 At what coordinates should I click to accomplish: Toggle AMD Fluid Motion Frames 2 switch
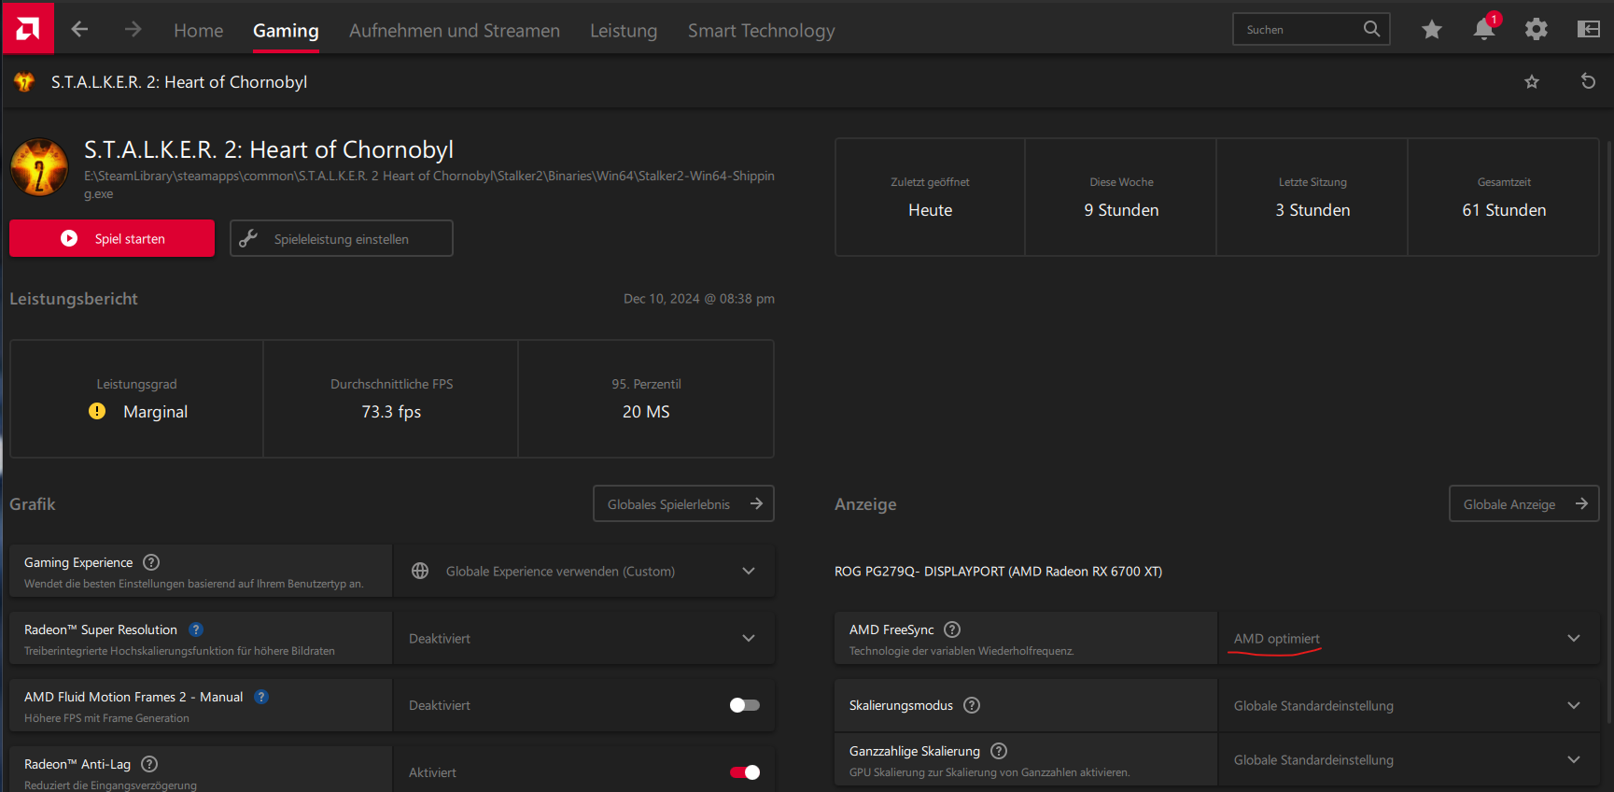pyautogui.click(x=745, y=705)
